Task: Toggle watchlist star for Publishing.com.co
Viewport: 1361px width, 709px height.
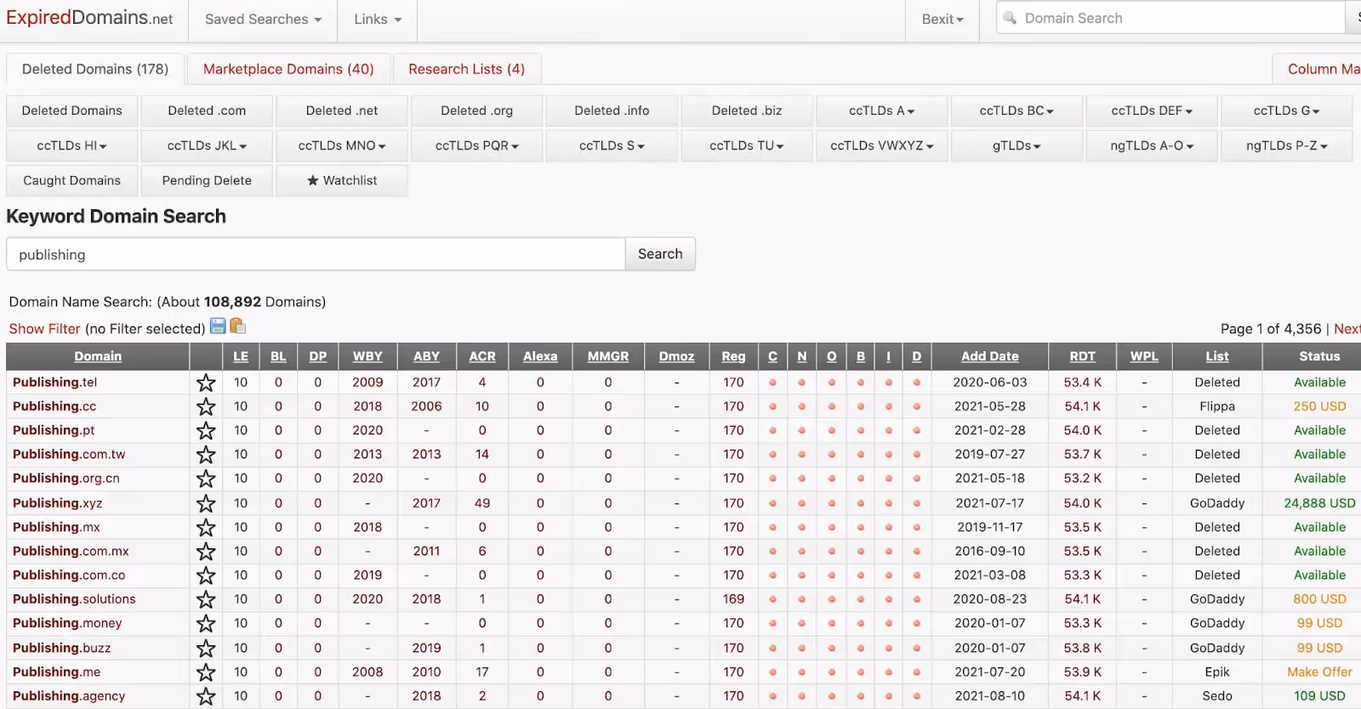Action: pyautogui.click(x=206, y=576)
